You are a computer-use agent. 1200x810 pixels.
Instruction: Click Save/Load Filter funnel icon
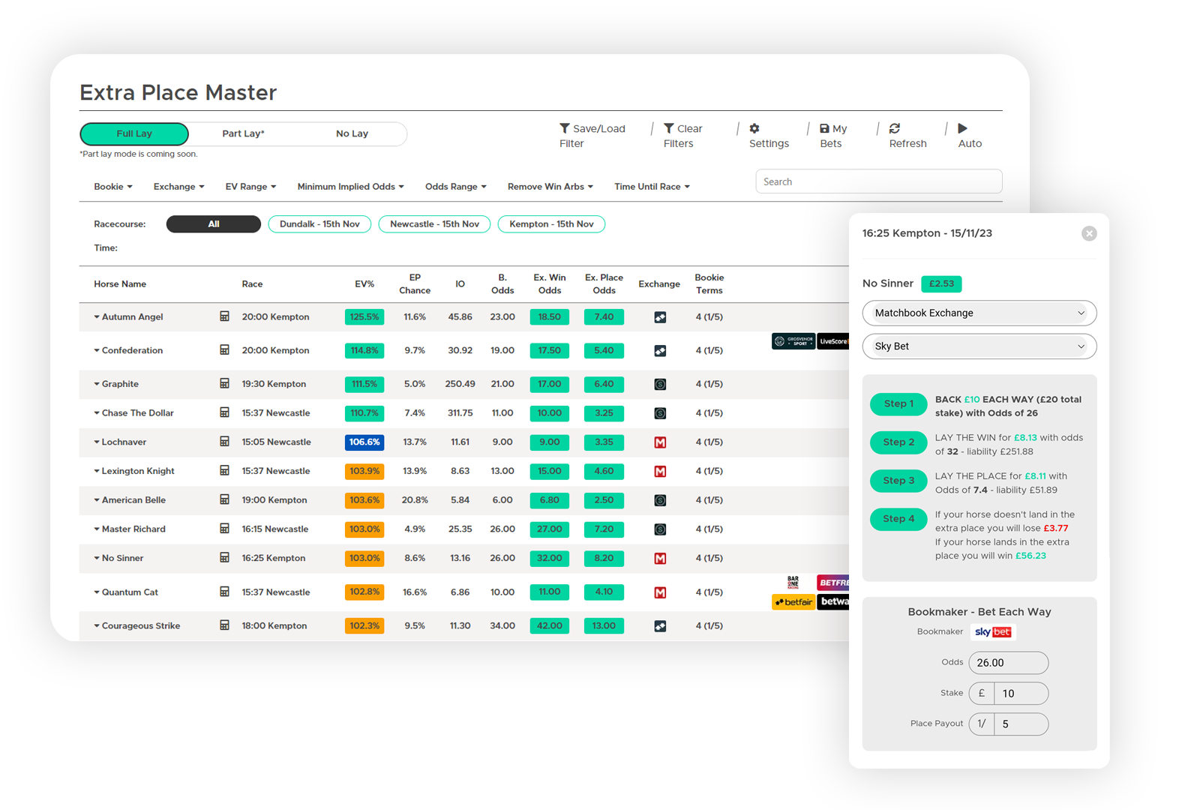click(565, 129)
